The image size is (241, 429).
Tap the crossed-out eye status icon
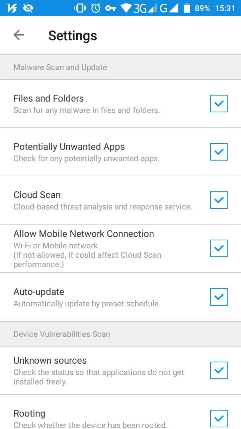point(28,8)
